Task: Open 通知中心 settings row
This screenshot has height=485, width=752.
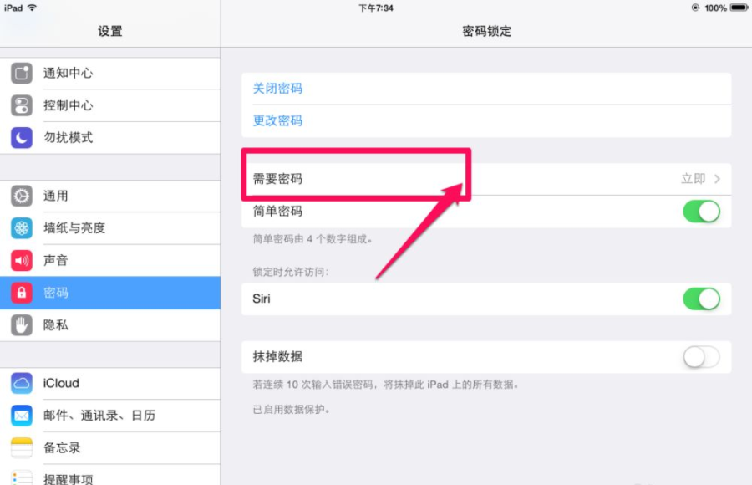Action: 110,73
